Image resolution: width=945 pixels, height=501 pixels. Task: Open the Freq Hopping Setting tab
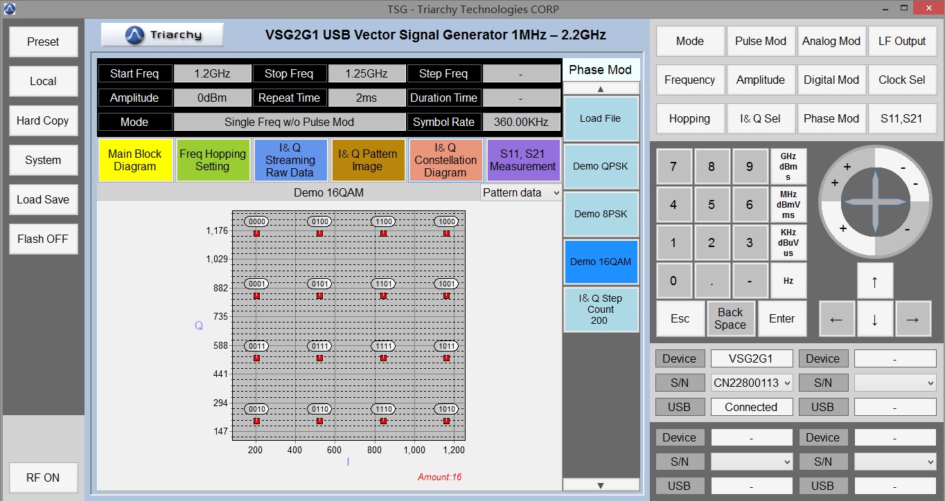tap(213, 160)
